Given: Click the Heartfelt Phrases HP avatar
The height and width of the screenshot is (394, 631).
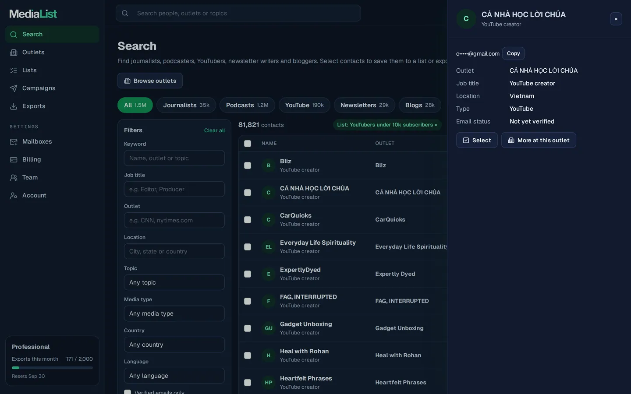Looking at the screenshot, I should [269, 383].
